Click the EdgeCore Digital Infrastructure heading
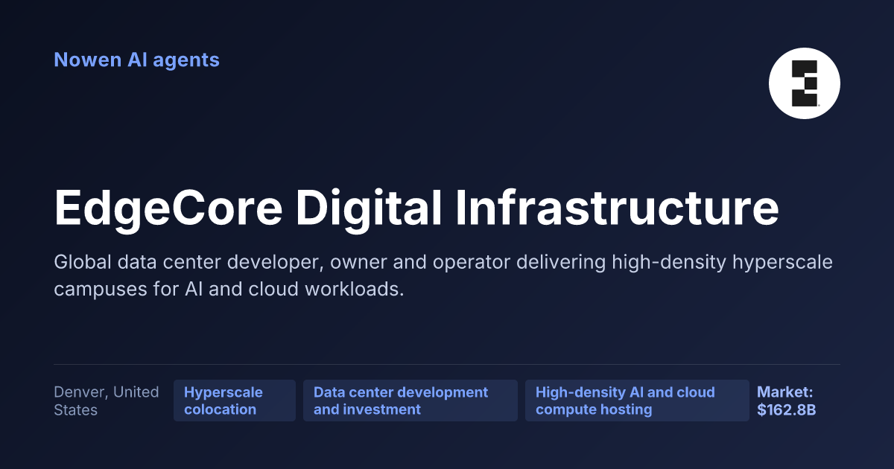This screenshot has width=894, height=469. pyautogui.click(x=416, y=209)
